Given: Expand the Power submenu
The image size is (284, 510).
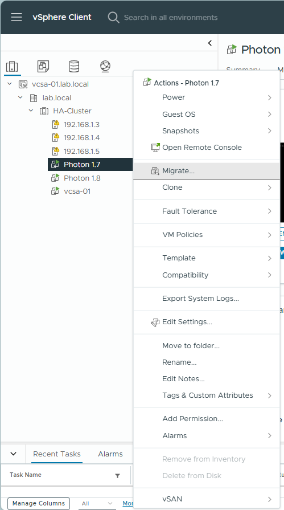Looking at the screenshot, I should coord(207,97).
